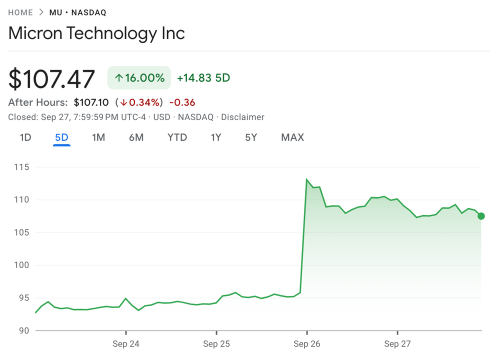
Task: Open the MAX chart range
Action: point(292,137)
